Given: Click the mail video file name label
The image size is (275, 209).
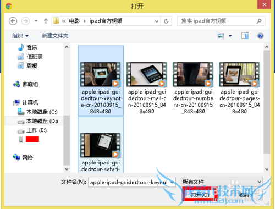Looking at the screenshot, I should coord(147,101).
